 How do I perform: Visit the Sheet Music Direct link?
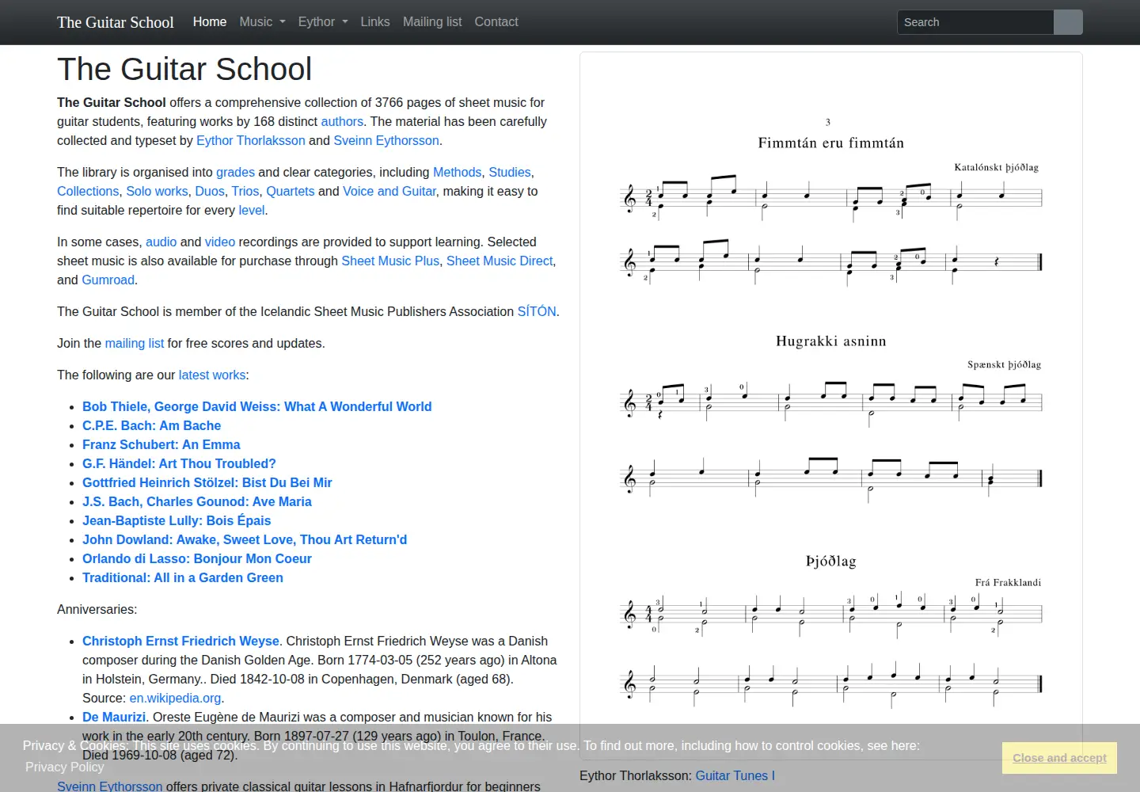click(x=500, y=261)
